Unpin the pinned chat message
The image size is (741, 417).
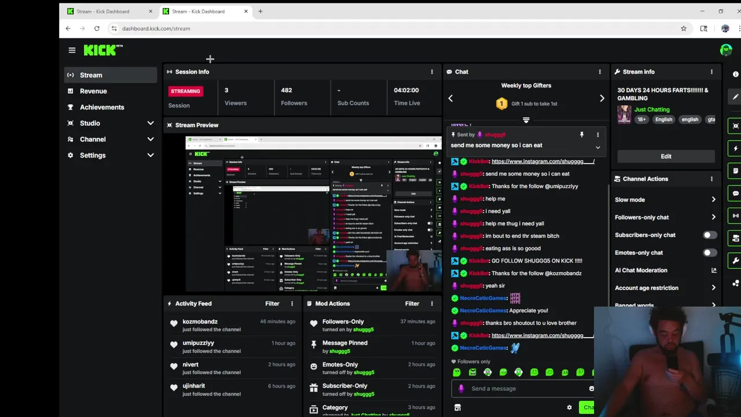(x=582, y=135)
